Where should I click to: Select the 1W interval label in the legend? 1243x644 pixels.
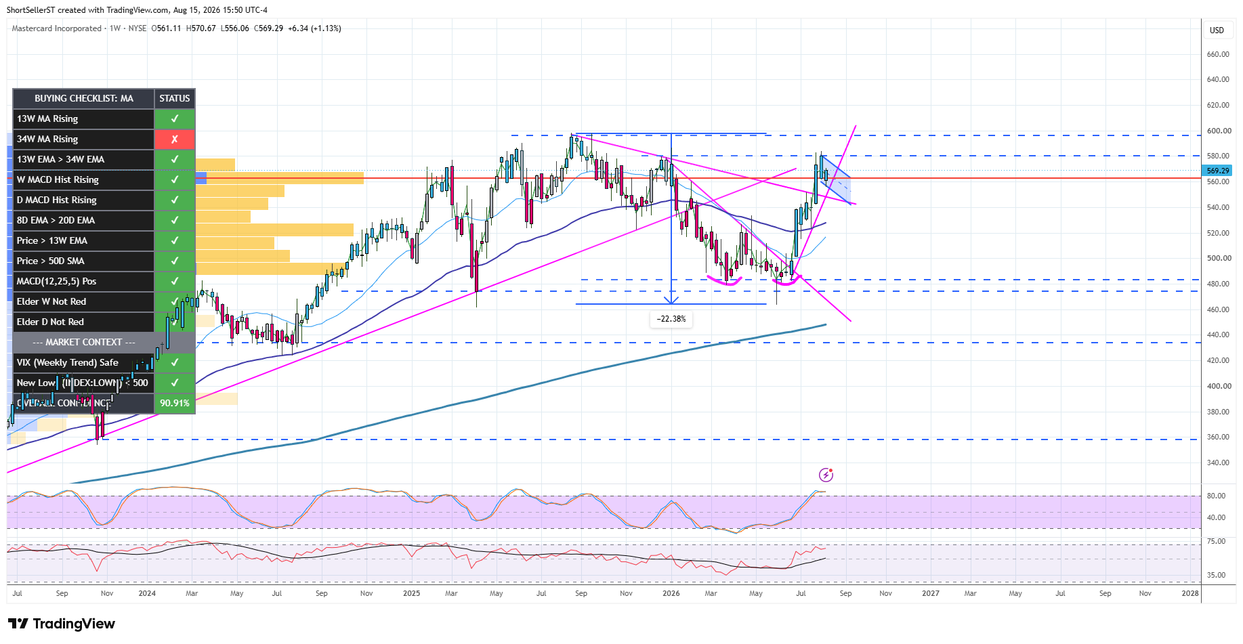tap(115, 28)
